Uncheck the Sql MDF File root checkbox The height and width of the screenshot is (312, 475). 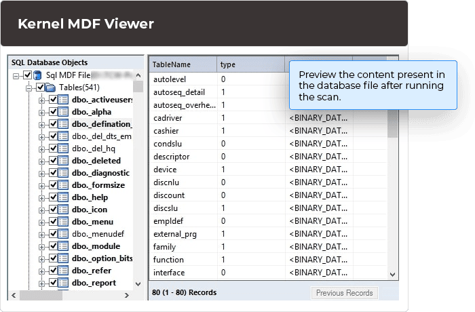28,75
